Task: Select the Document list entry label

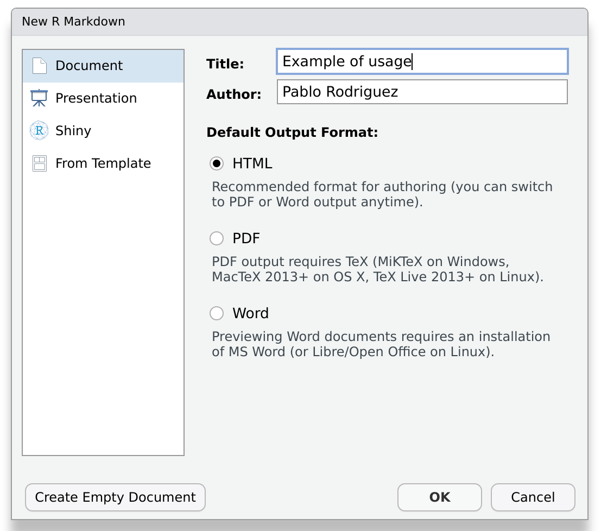Action: (x=89, y=66)
